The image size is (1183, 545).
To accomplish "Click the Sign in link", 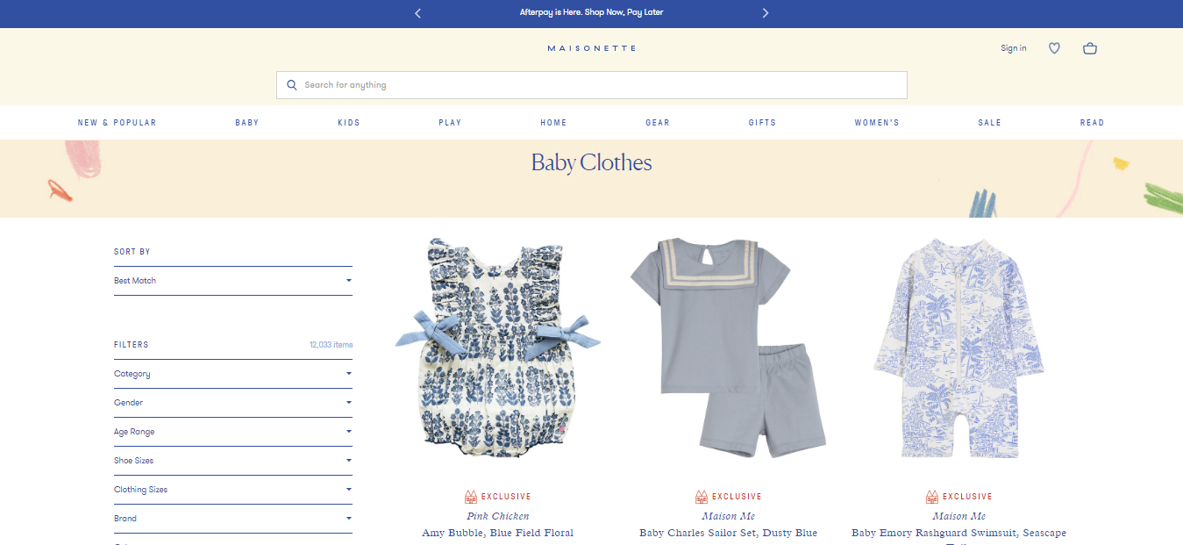I will [x=1013, y=48].
